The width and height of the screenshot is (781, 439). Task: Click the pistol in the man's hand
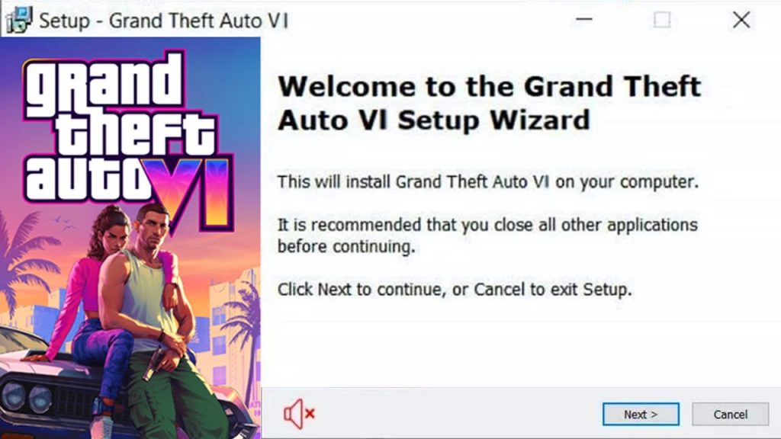(153, 364)
